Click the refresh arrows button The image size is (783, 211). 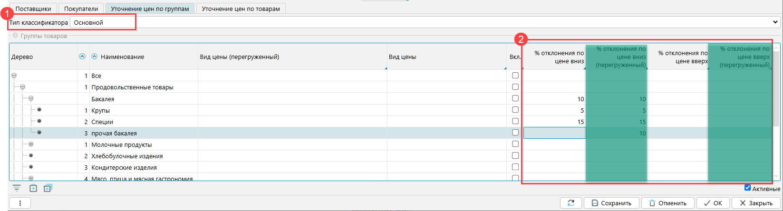point(570,203)
